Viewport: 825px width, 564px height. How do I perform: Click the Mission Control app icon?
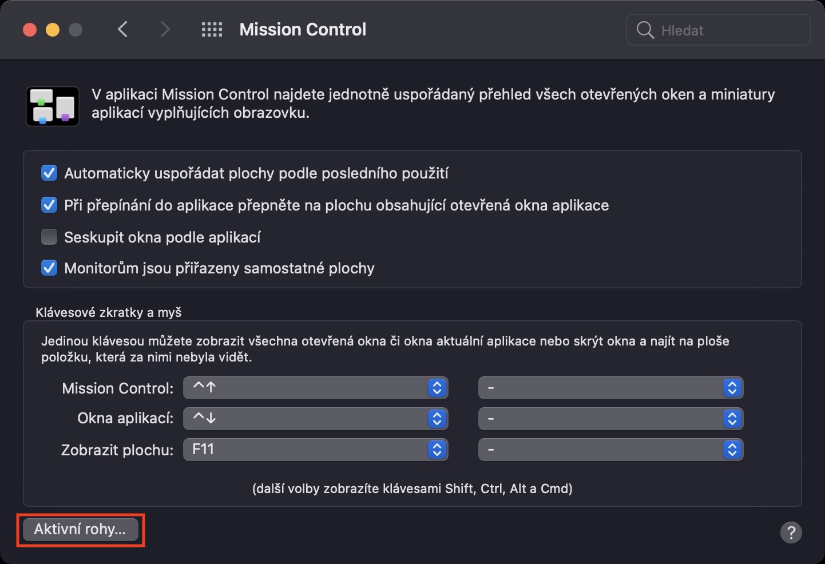pyautogui.click(x=53, y=106)
